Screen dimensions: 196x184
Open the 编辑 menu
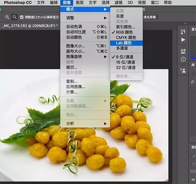[54, 3]
